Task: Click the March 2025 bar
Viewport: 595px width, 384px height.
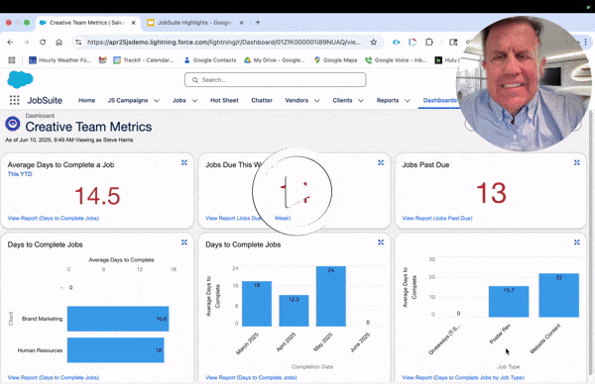Action: click(x=257, y=304)
